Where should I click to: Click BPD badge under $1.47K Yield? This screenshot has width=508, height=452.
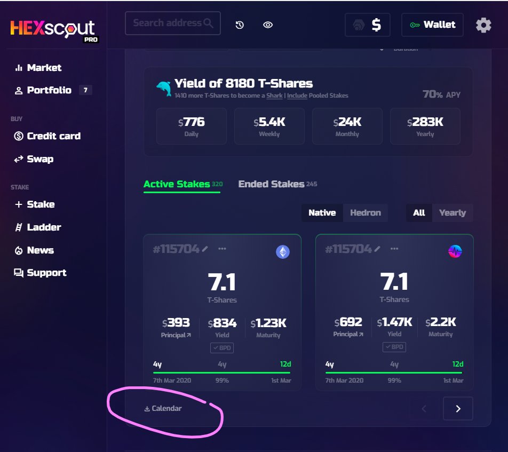(394, 347)
